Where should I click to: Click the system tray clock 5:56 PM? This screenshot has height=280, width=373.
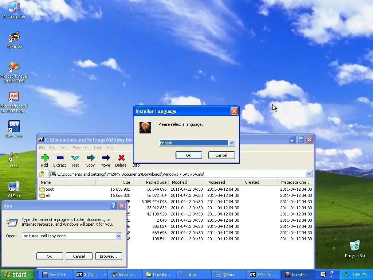[x=360, y=275]
